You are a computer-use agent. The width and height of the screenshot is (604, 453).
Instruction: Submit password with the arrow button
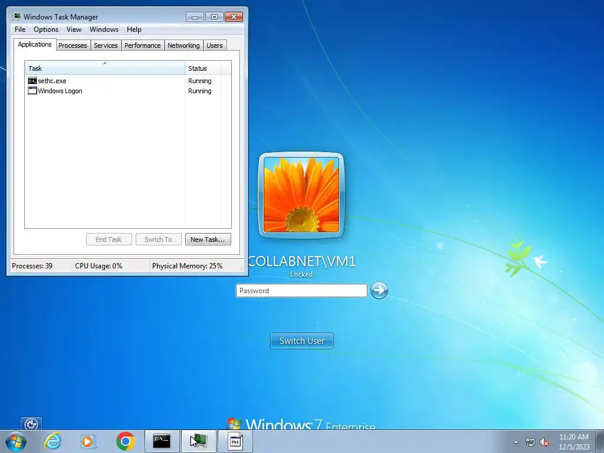379,290
